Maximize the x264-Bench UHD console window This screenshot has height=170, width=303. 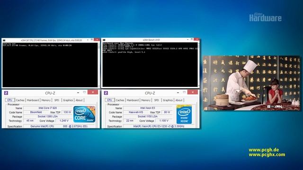192,39
